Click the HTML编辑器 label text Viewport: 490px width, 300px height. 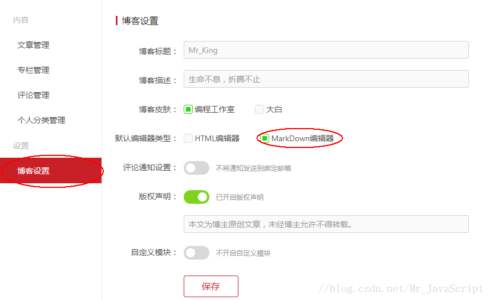click(217, 138)
